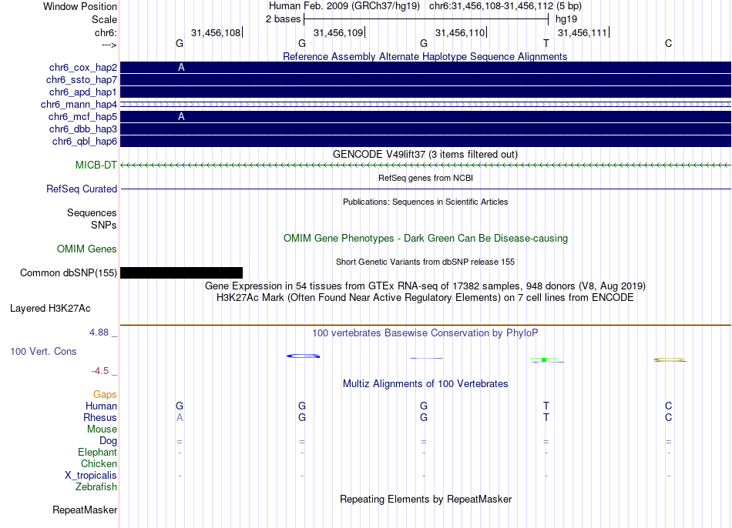Open Publications: Sequences in Scientific Articles title

pos(425,202)
